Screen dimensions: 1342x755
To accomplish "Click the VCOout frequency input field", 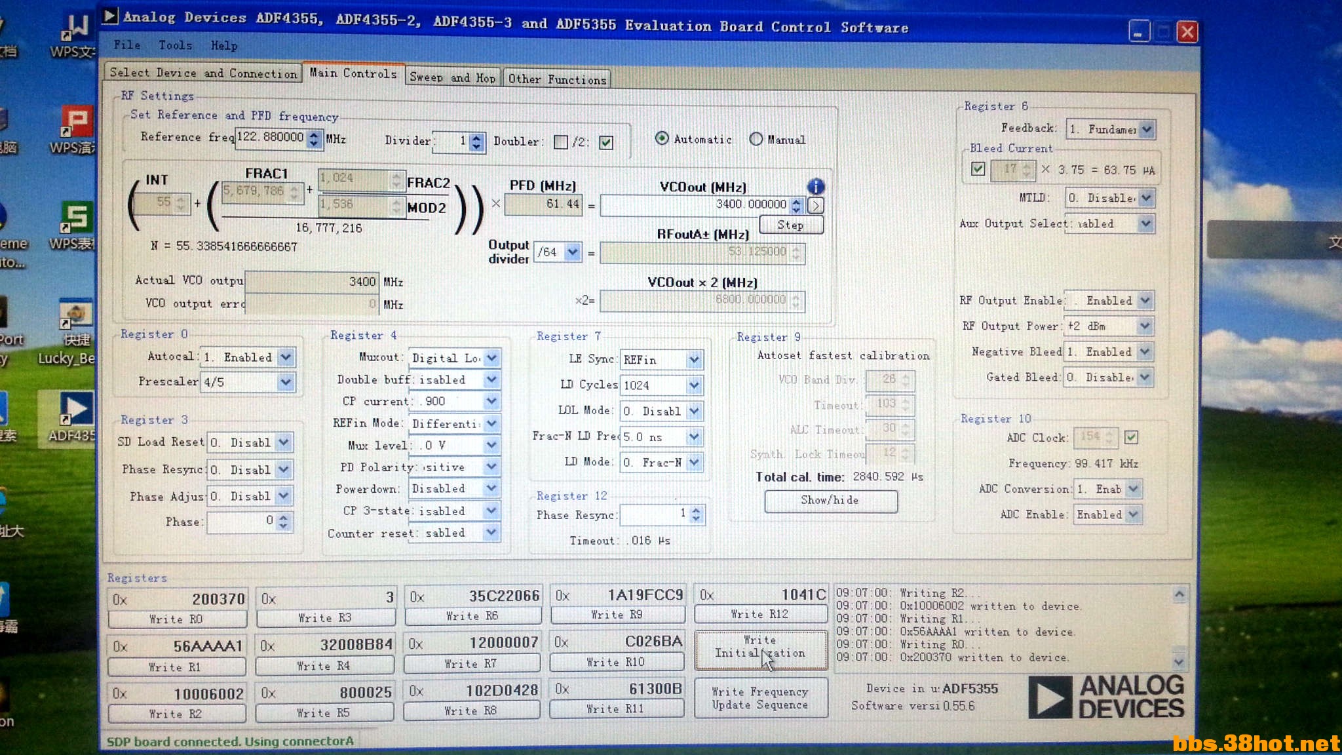I will 695,204.
